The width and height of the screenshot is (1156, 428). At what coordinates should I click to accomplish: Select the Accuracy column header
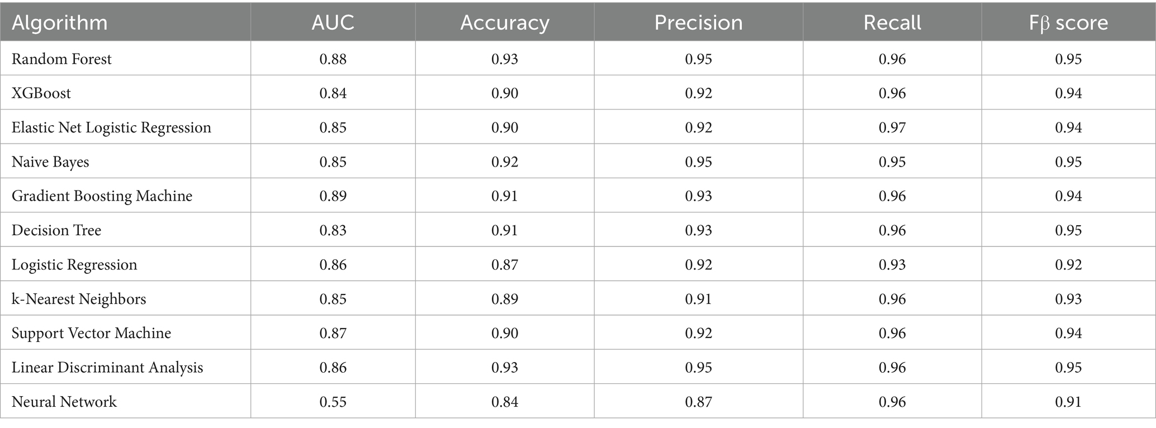tap(504, 23)
